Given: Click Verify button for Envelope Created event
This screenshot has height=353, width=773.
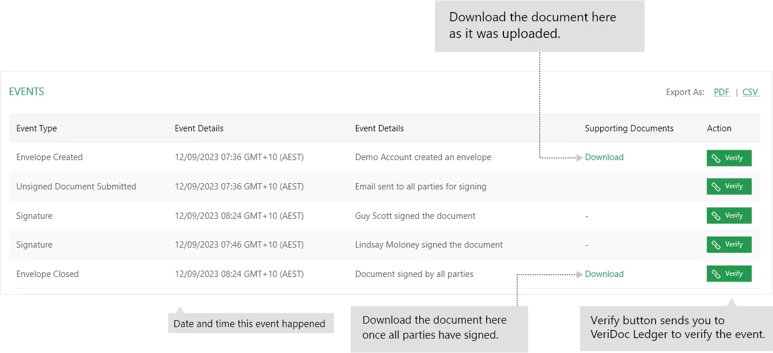Looking at the screenshot, I should 729,158.
